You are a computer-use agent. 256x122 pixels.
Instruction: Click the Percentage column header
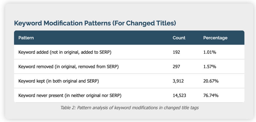point(215,38)
